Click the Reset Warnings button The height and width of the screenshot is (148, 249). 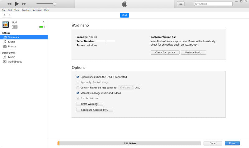[90, 104]
